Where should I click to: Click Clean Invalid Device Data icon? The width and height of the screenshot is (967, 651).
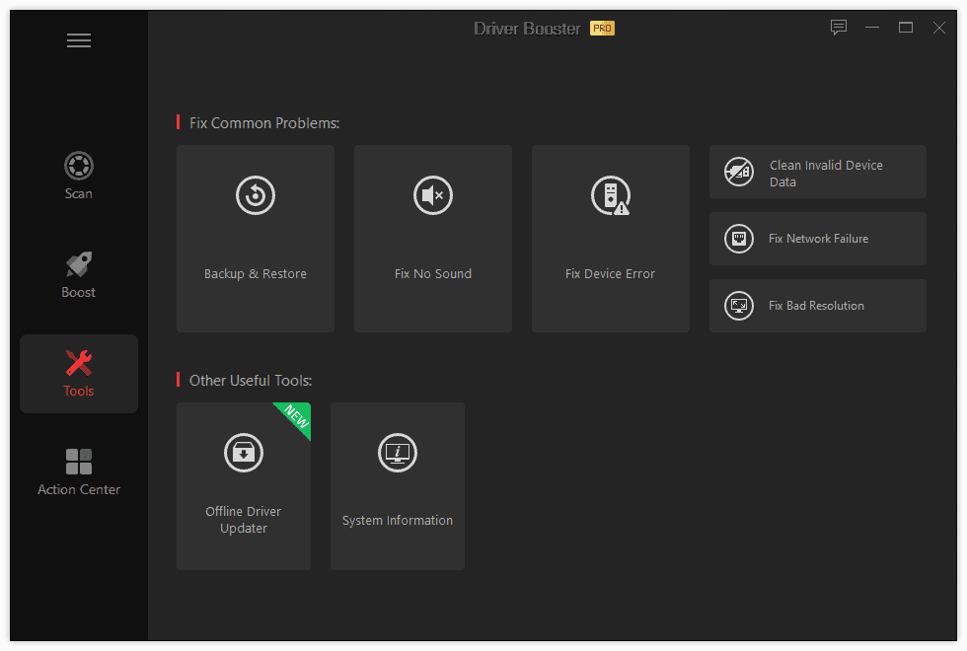tap(738, 172)
